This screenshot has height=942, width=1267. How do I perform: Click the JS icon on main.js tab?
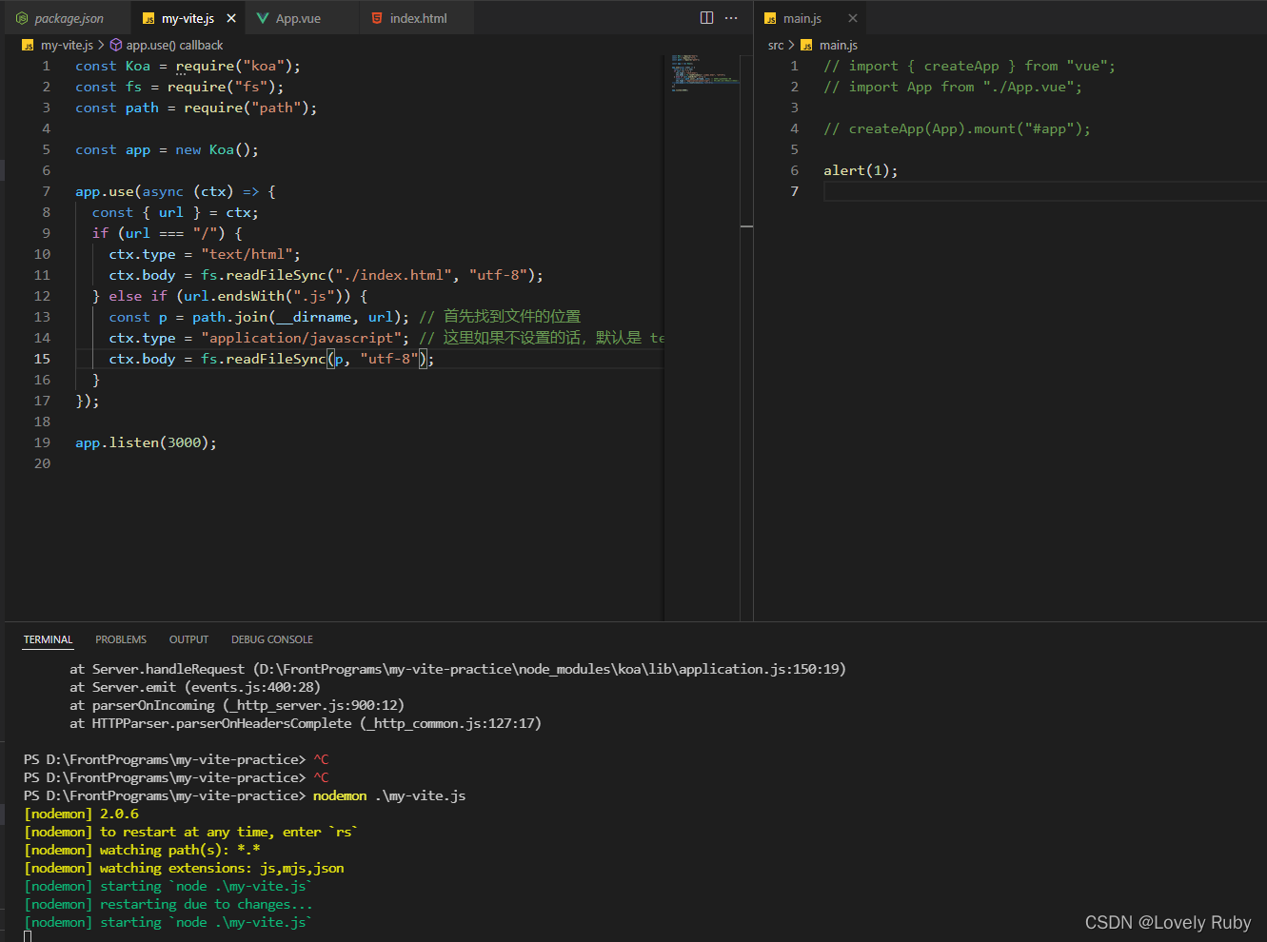point(770,18)
